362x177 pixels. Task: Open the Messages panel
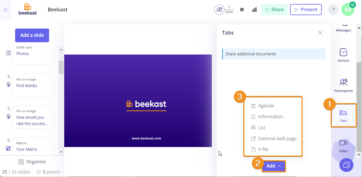click(x=343, y=28)
